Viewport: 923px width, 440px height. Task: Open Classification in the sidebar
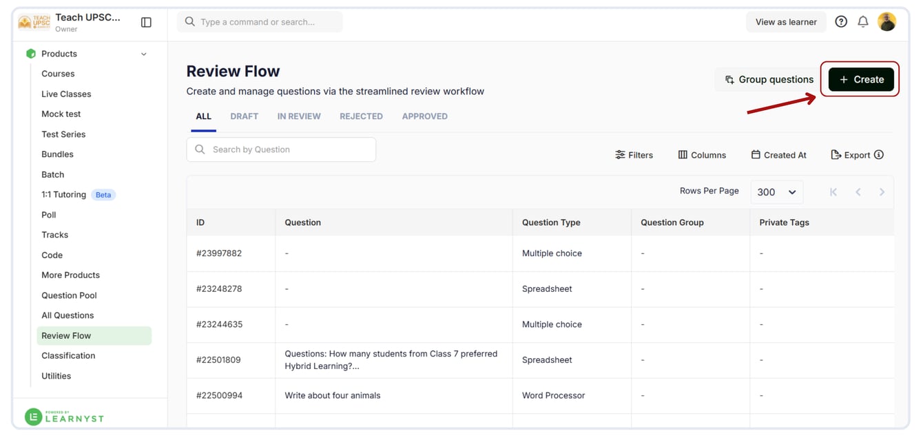68,355
